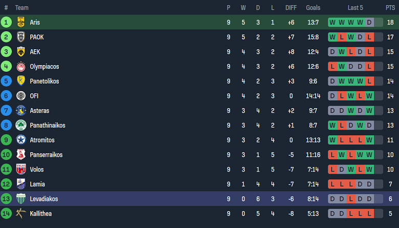Screen dimensions: 399x228
Task: Click the Panathinaikos clover crest icon
Action: (21, 125)
